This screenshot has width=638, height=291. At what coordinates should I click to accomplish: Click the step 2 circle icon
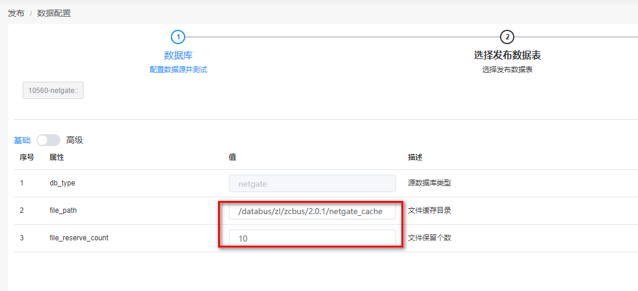click(x=507, y=37)
